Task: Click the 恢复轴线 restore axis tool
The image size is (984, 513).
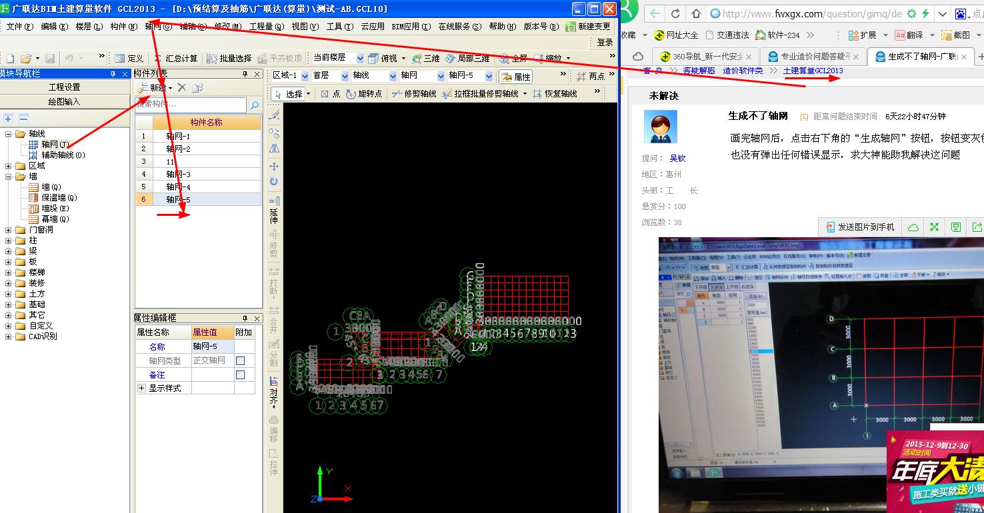Action: 555,94
